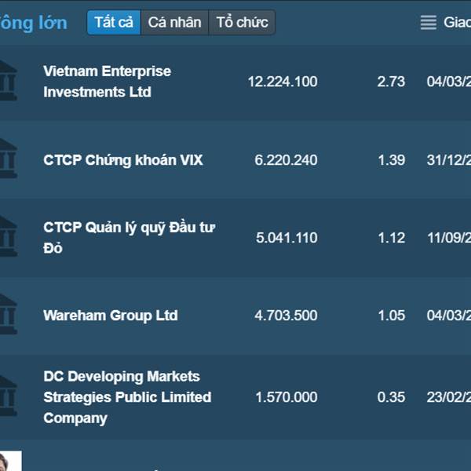Select the Tất cả filter tab
Viewport: 471px width, 471px height.
click(x=114, y=23)
